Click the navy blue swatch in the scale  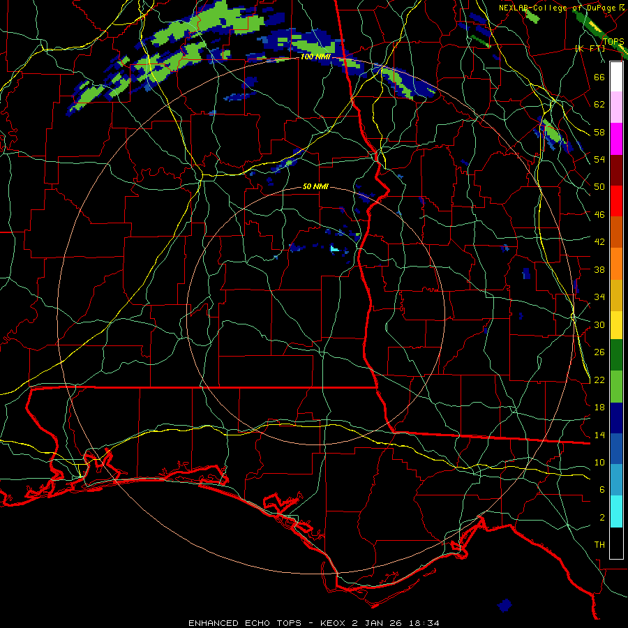616,418
